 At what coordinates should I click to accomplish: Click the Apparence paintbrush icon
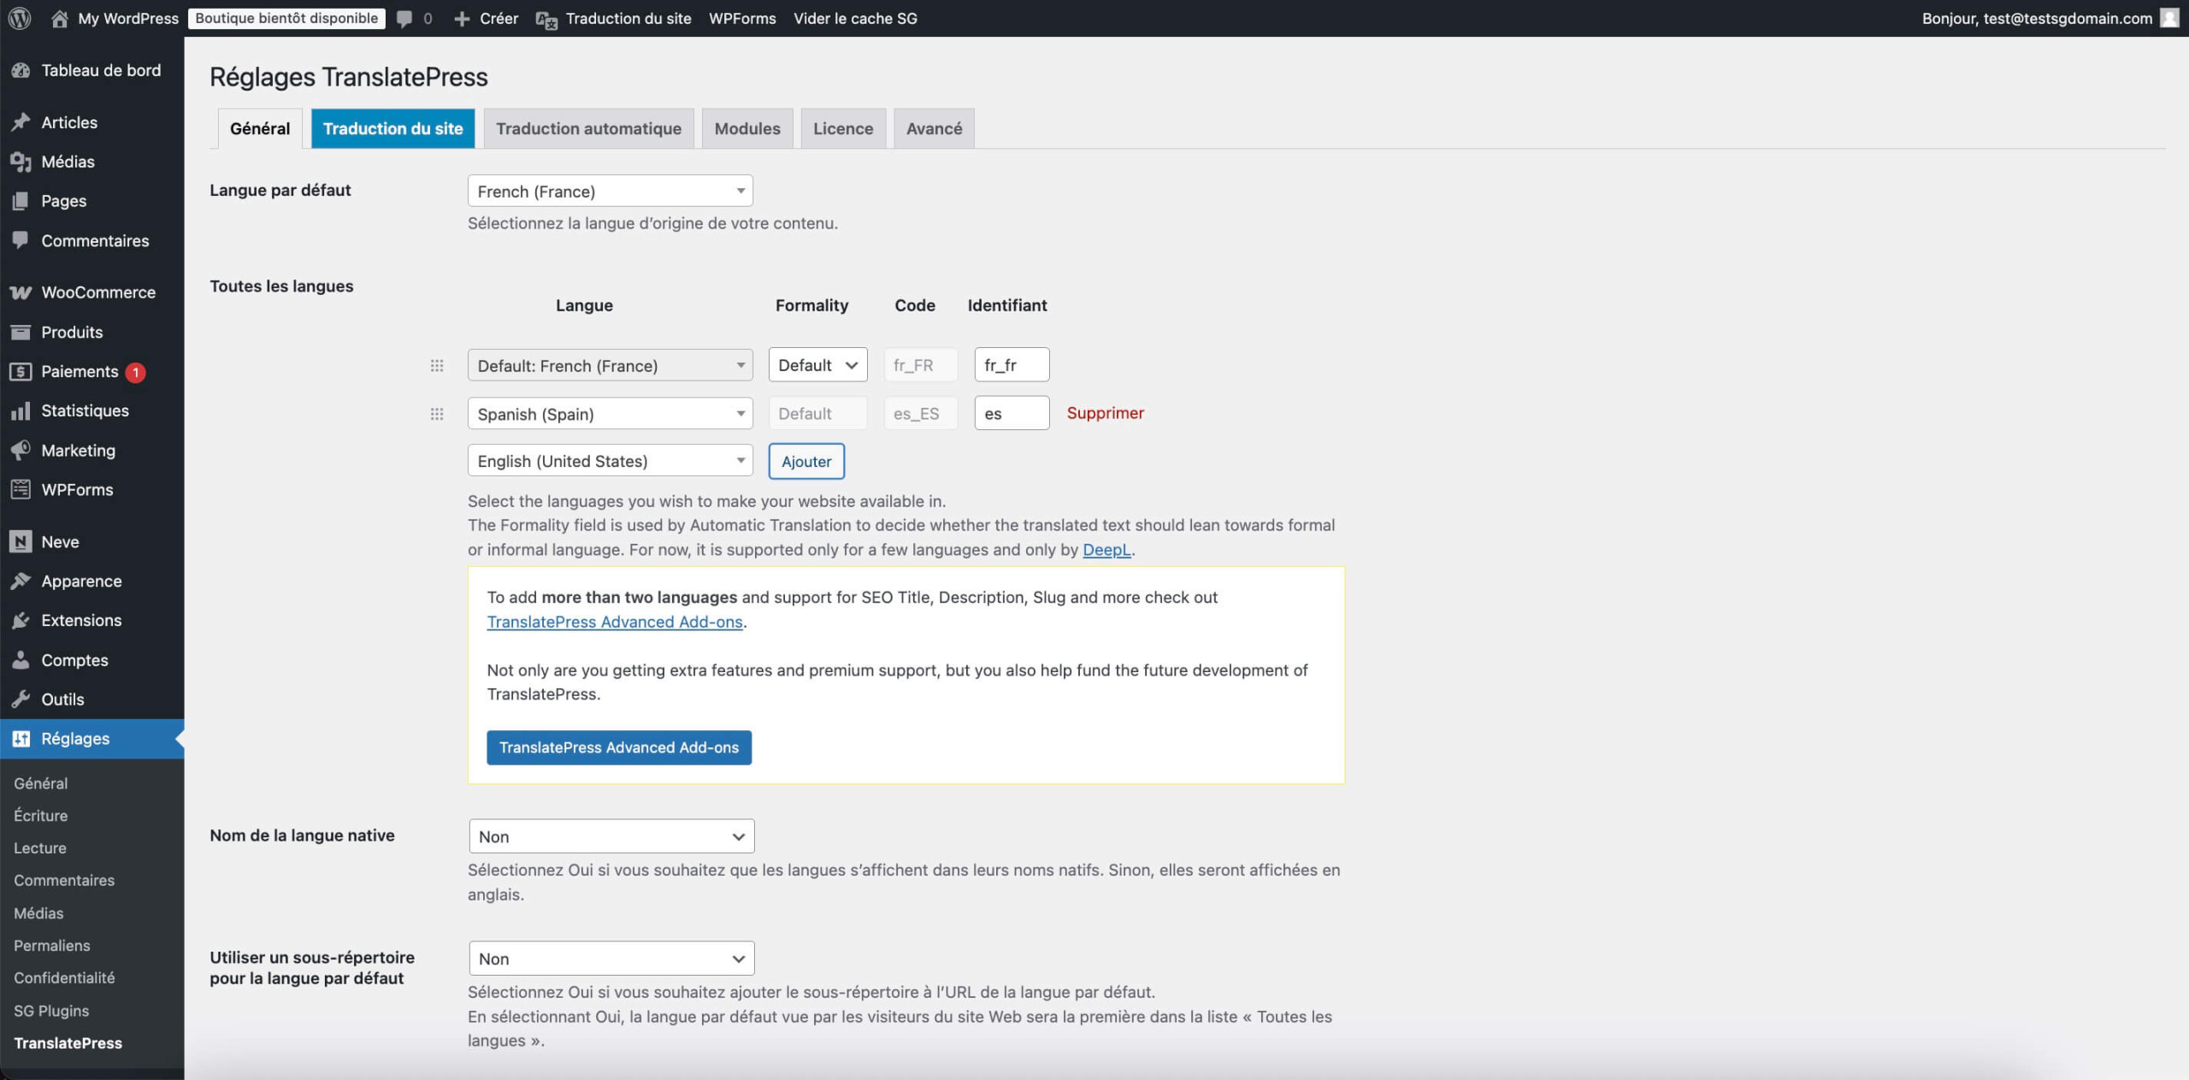[21, 581]
